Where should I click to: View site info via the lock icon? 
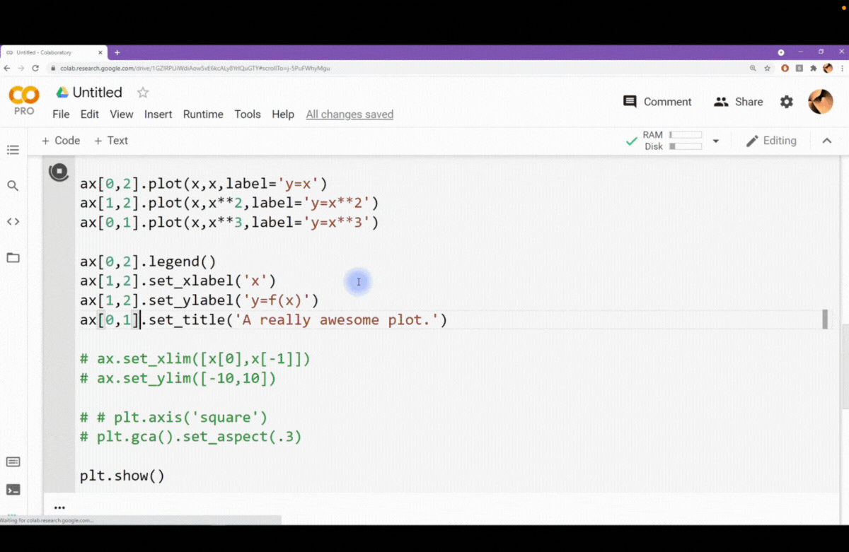click(x=53, y=69)
